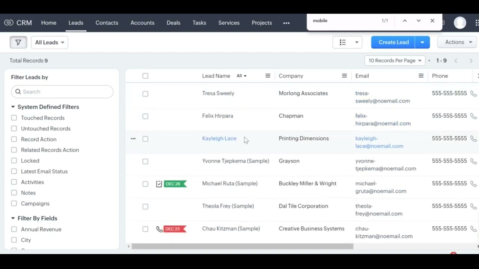Viewport: 479px width, 269px height.
Task: Open Email column menu icon
Action: (421, 76)
